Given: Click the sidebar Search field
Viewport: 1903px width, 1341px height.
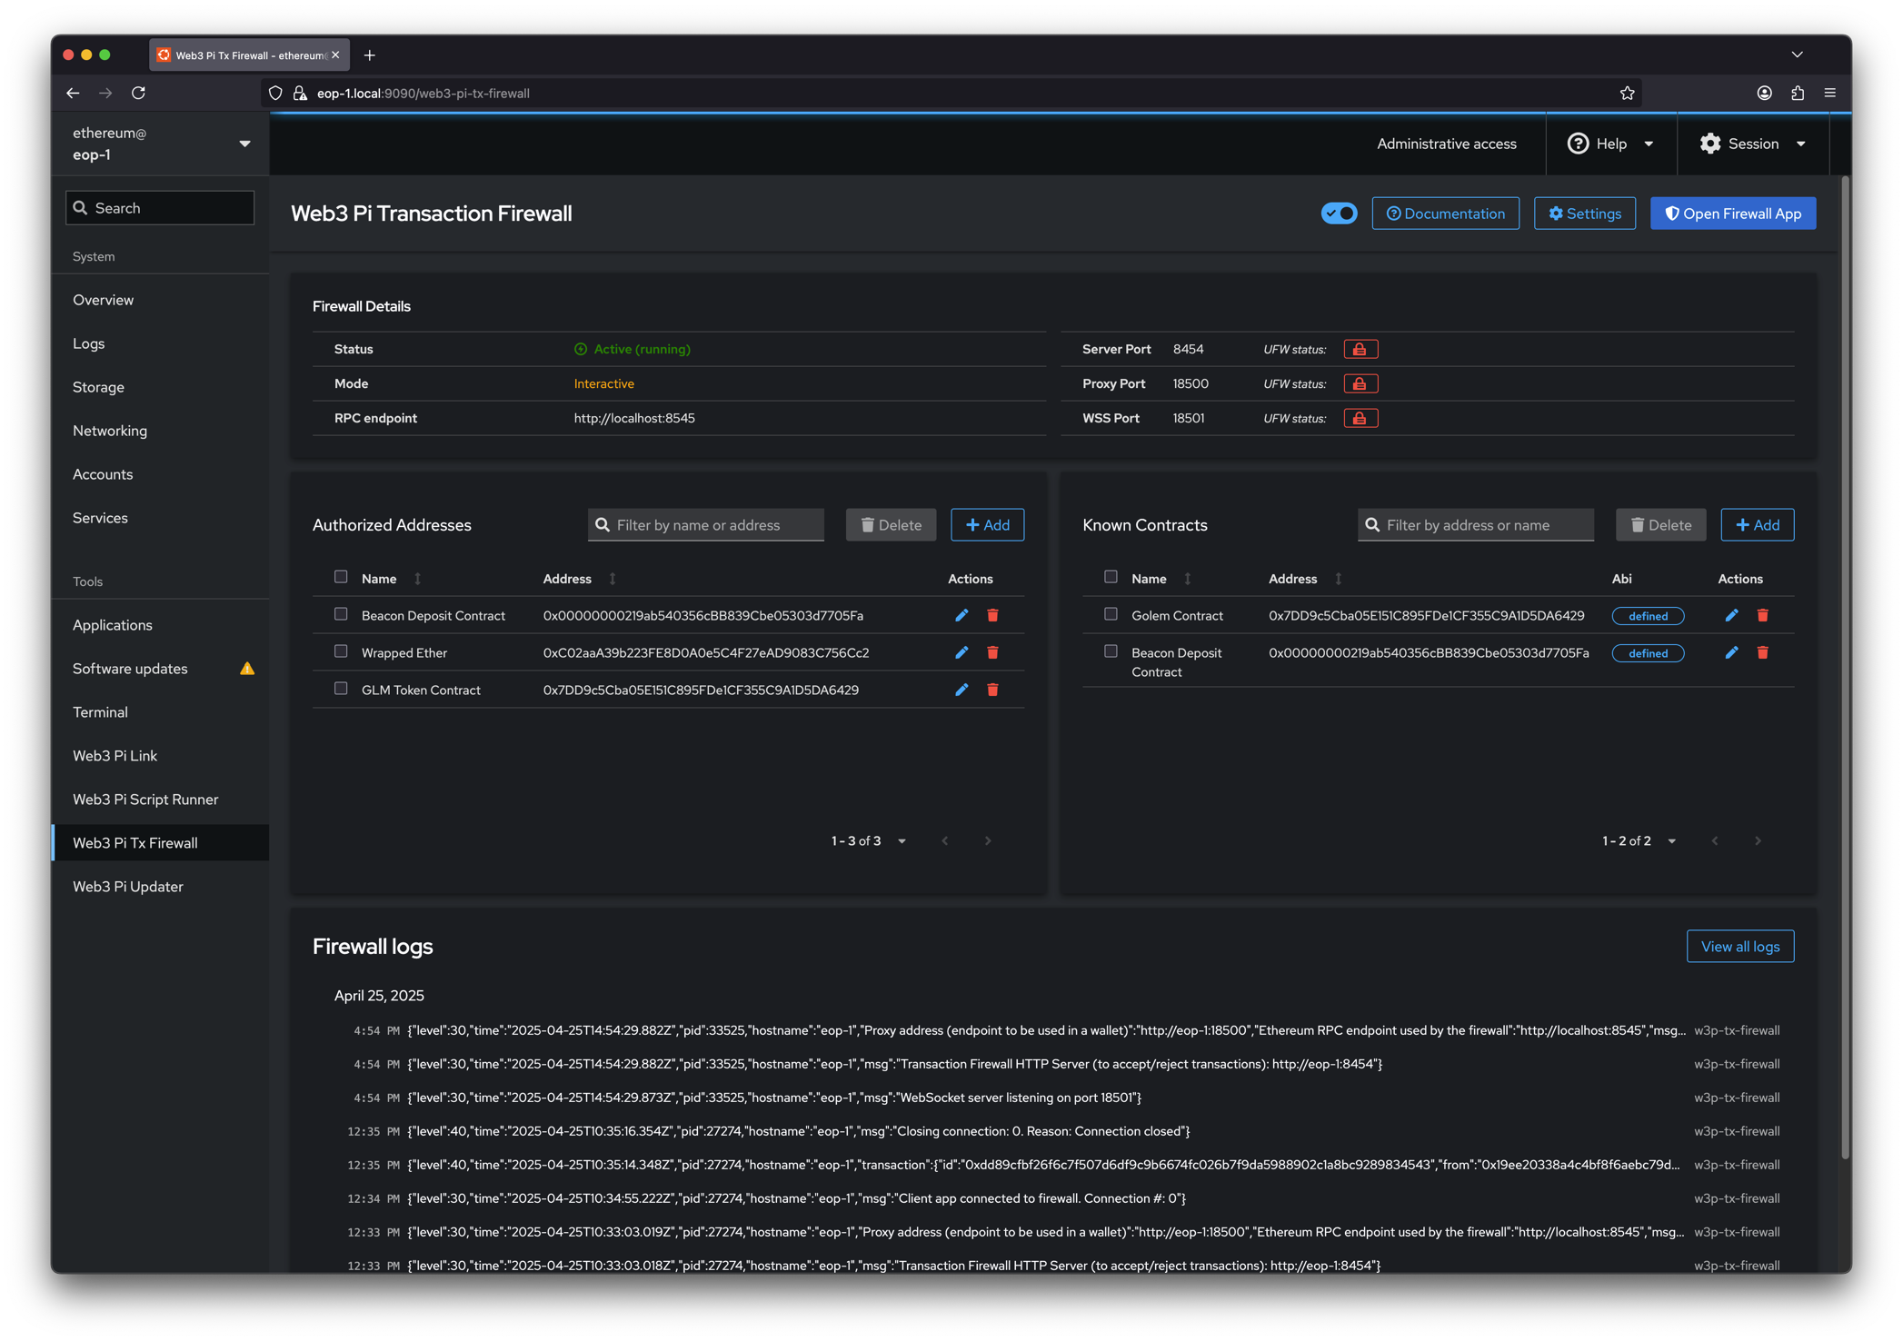Looking at the screenshot, I should point(160,208).
